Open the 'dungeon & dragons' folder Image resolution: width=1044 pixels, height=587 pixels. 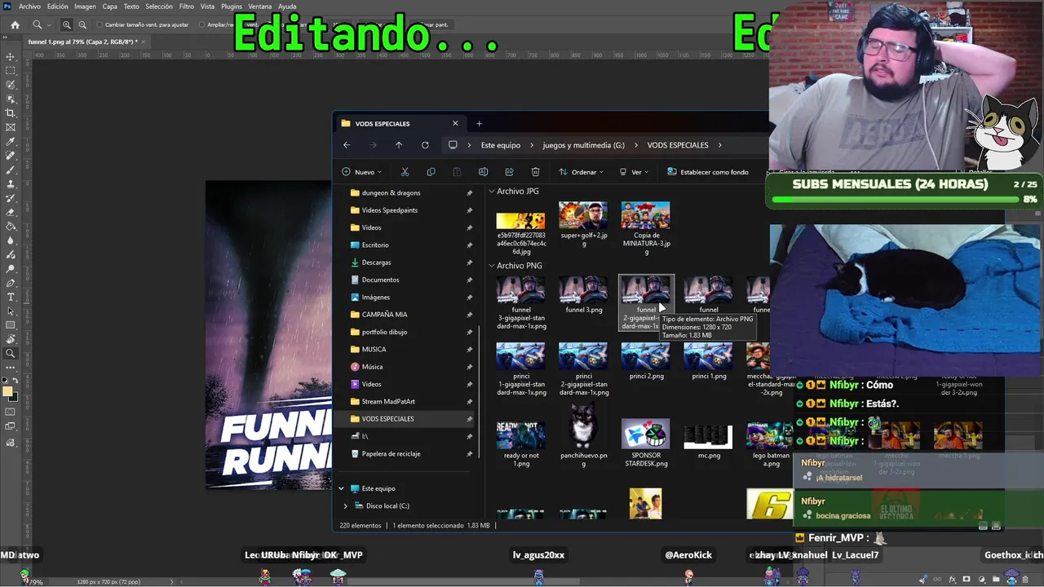click(391, 193)
